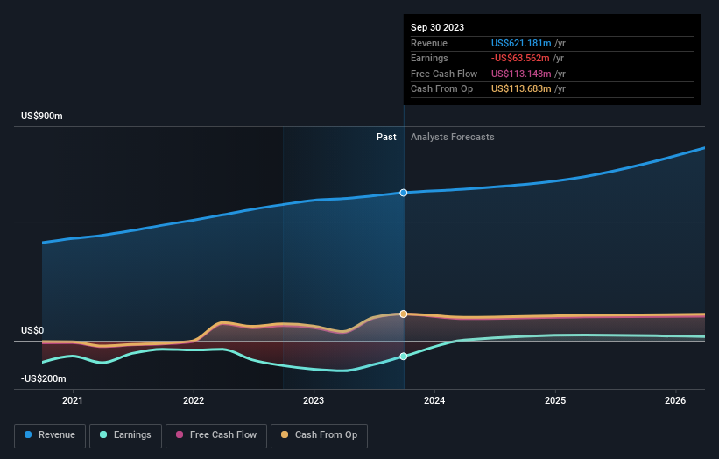The height and width of the screenshot is (459, 719).
Task: Click the Sep 30 2023 tooltip date
Action: (x=438, y=27)
